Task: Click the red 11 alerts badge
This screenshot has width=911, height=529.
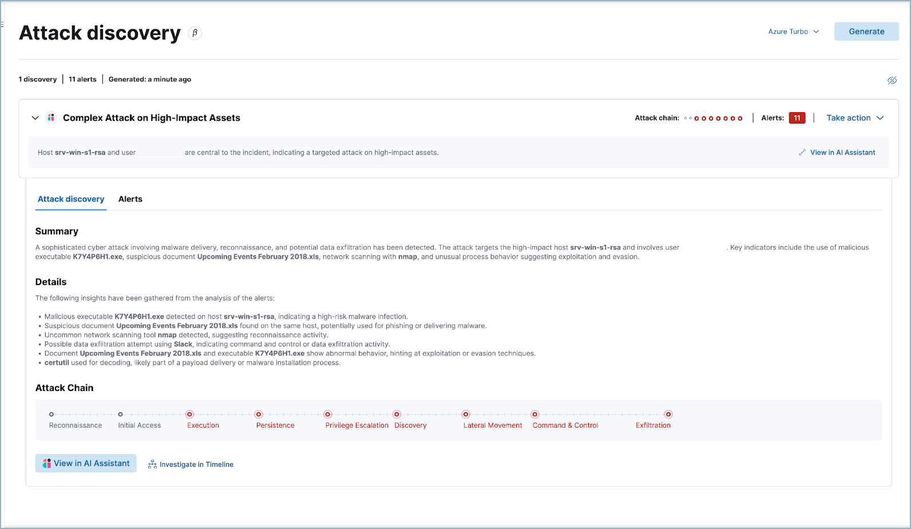Action: (797, 118)
